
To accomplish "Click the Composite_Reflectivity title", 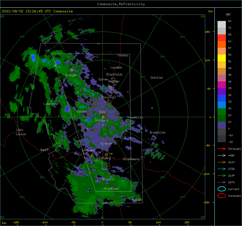I will pyautogui.click(x=121, y=4).
